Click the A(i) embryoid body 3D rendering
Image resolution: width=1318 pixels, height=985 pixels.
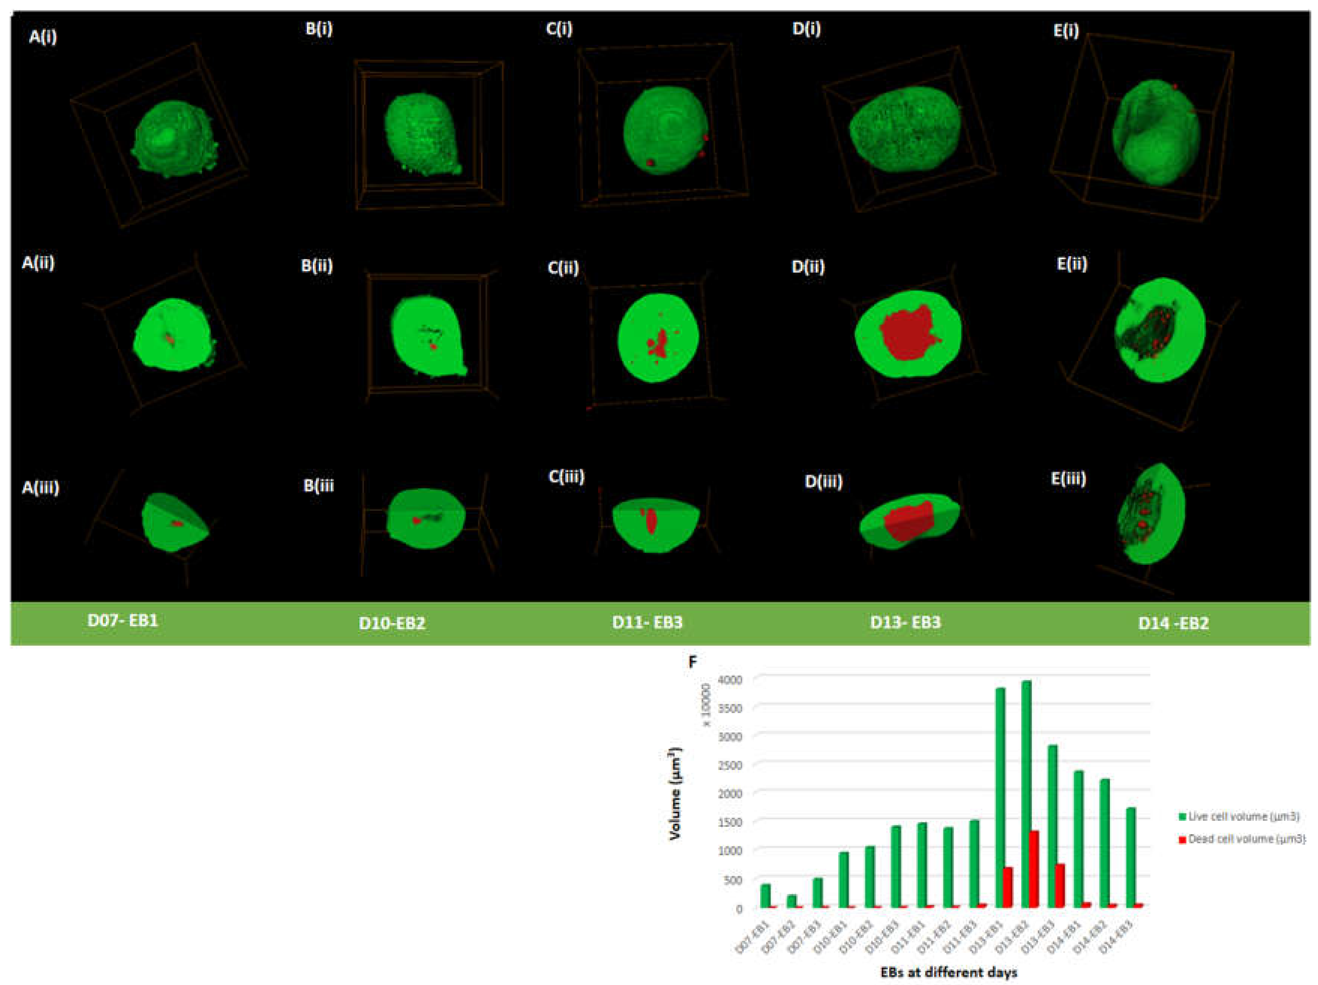(x=173, y=139)
